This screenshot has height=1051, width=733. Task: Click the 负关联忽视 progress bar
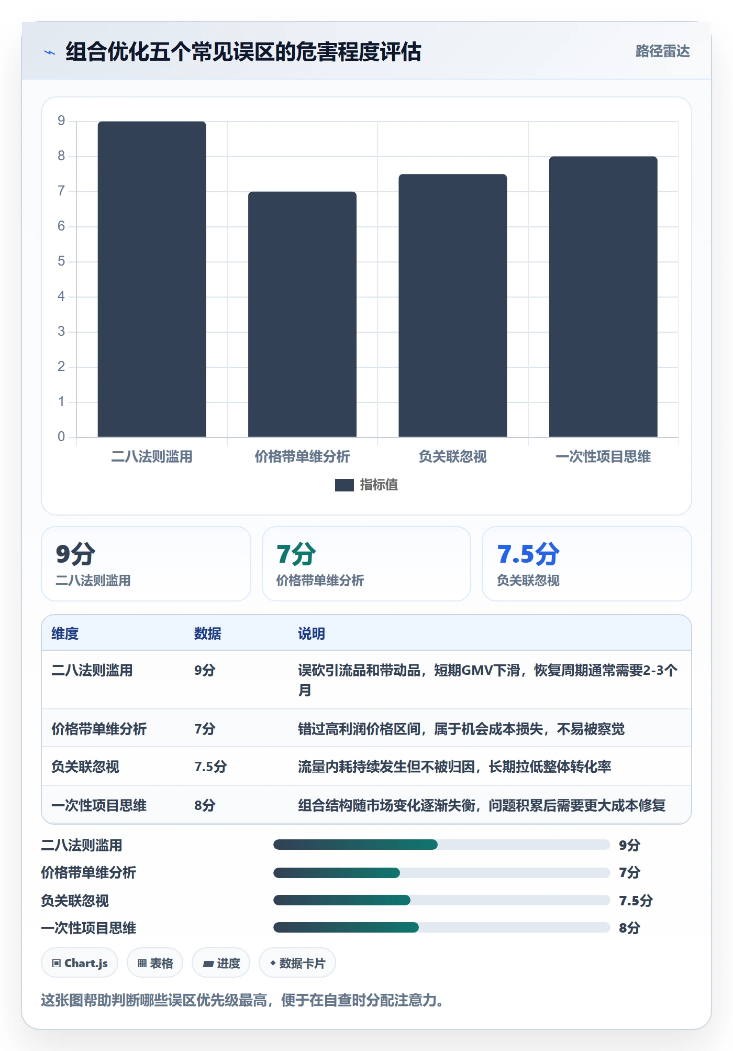click(x=442, y=900)
